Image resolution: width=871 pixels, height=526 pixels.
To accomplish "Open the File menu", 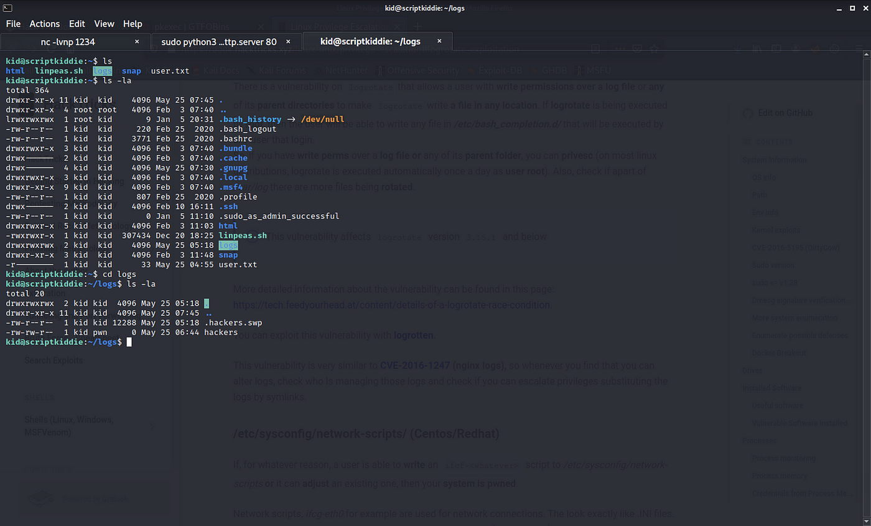I will (x=13, y=24).
